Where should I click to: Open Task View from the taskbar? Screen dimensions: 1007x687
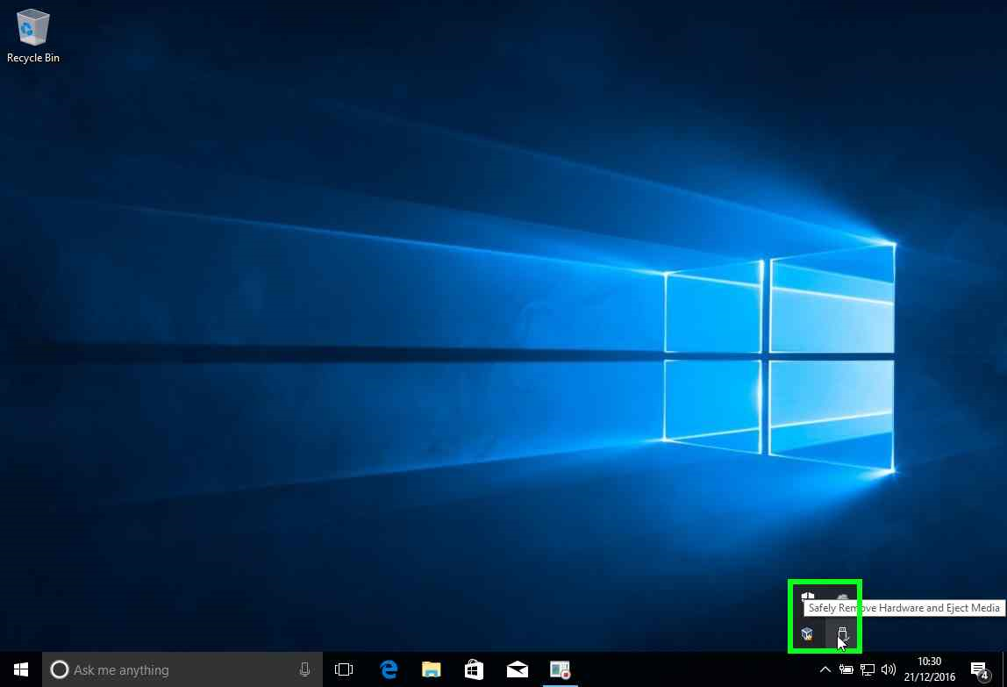(x=344, y=669)
